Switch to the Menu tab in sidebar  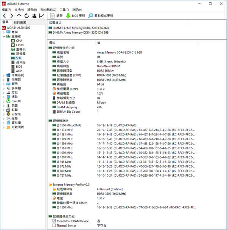tap(5, 22)
